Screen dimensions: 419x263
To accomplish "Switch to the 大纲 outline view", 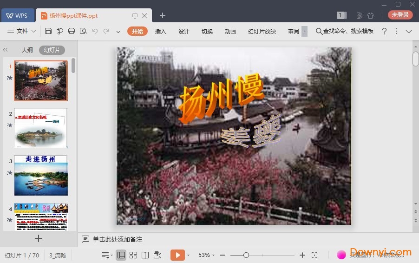I will (x=27, y=50).
